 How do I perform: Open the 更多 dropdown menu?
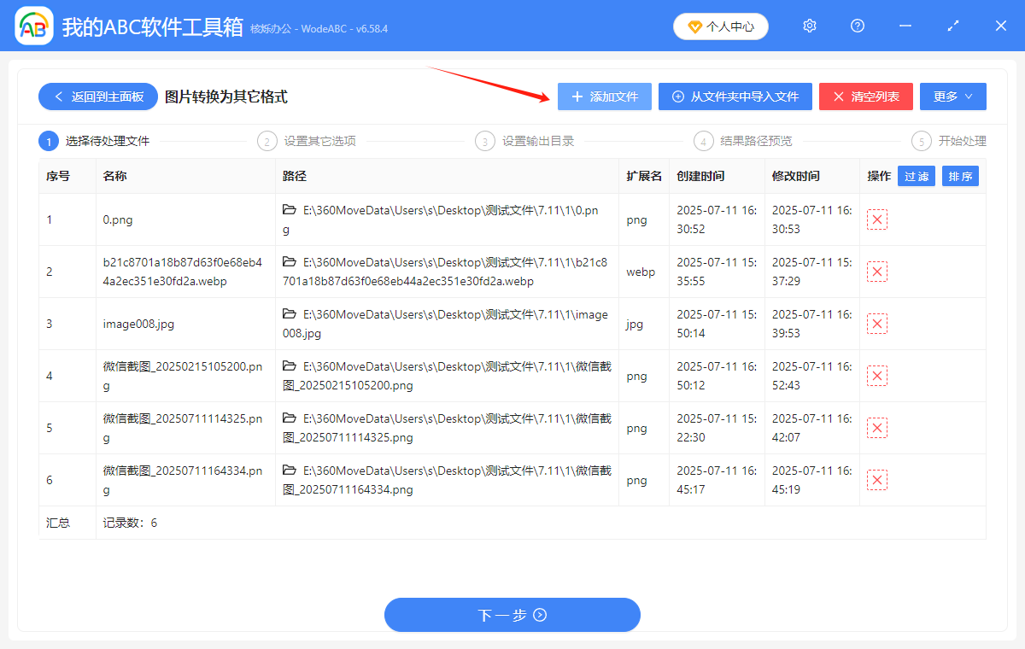click(x=952, y=96)
